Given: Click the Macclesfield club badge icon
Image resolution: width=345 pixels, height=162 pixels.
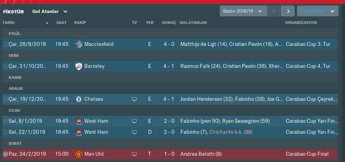Looking at the screenshot, I should [x=78, y=44].
